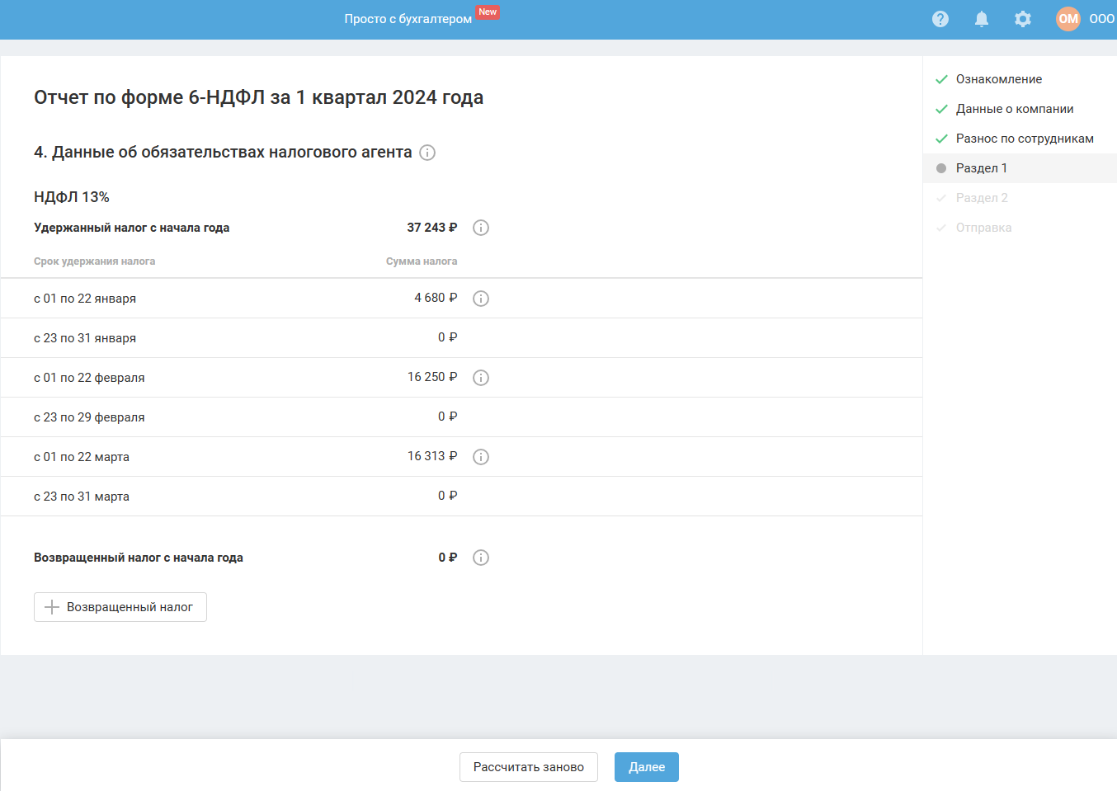This screenshot has width=1117, height=791.
Task: Open the ООО company name menu
Action: pyautogui.click(x=1102, y=19)
